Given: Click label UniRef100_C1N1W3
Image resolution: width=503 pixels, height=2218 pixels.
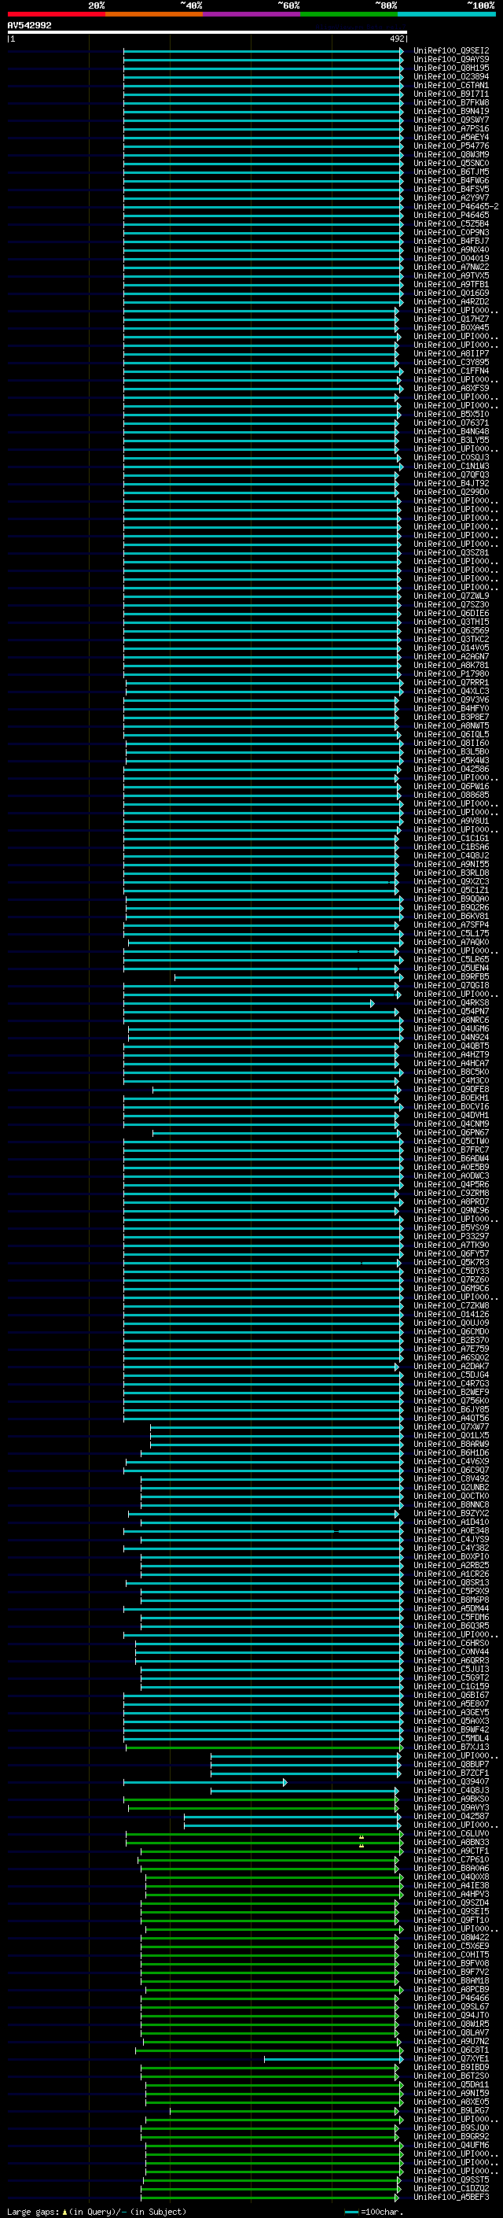Looking at the screenshot, I should click(450, 466).
